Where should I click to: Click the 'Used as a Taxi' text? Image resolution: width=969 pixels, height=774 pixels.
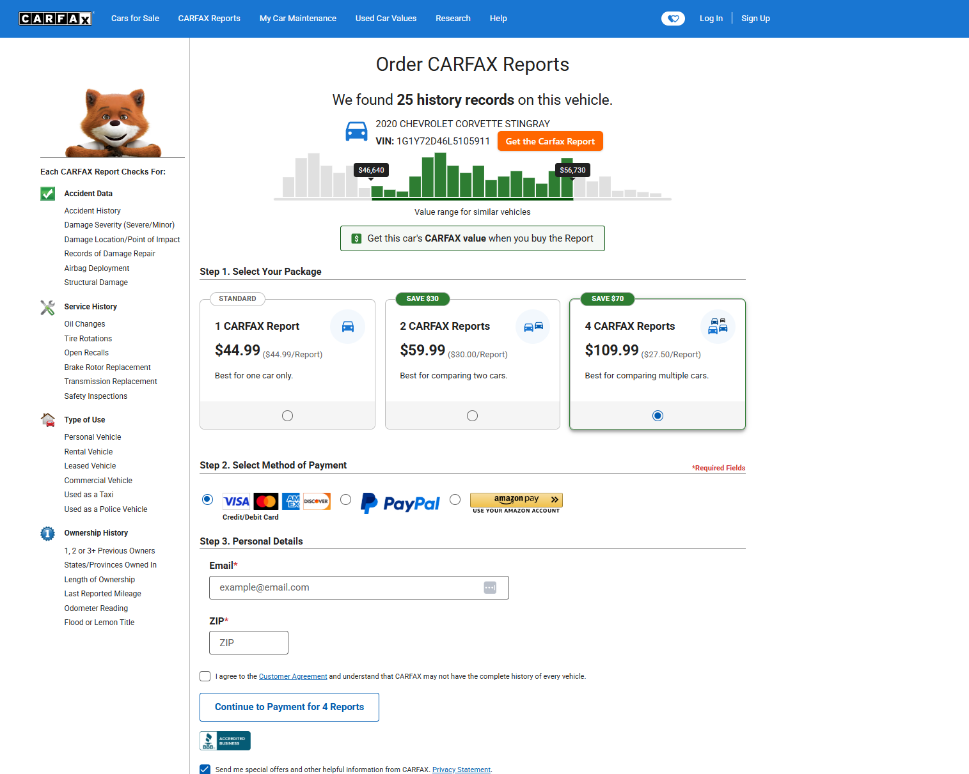click(89, 495)
